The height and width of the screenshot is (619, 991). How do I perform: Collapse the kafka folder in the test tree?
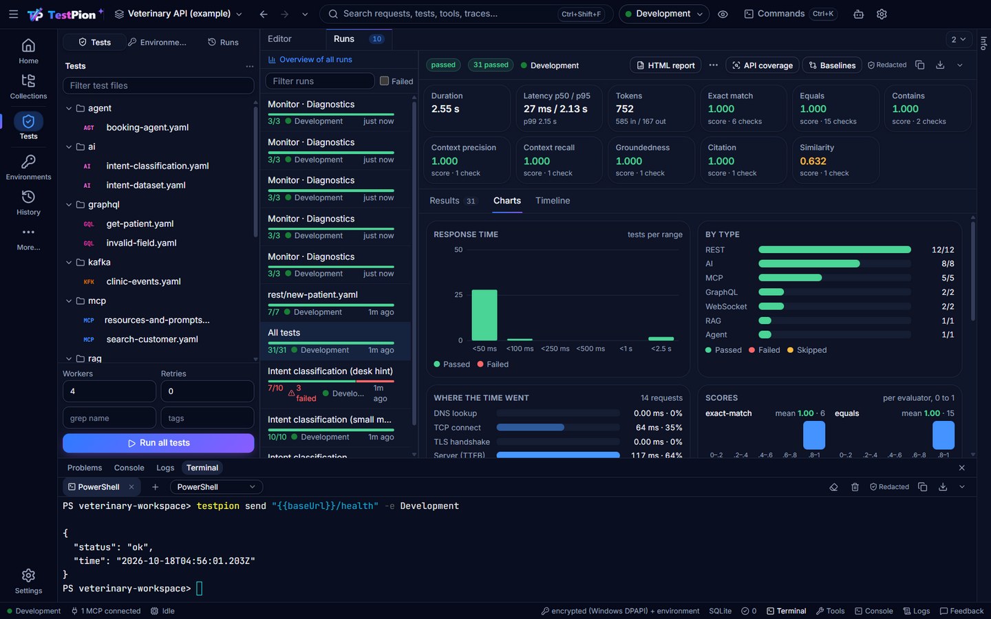69,262
